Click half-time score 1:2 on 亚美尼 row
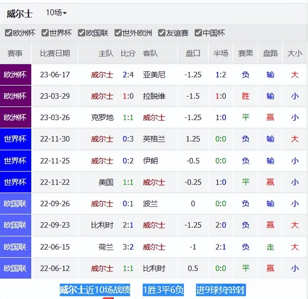 221,75
